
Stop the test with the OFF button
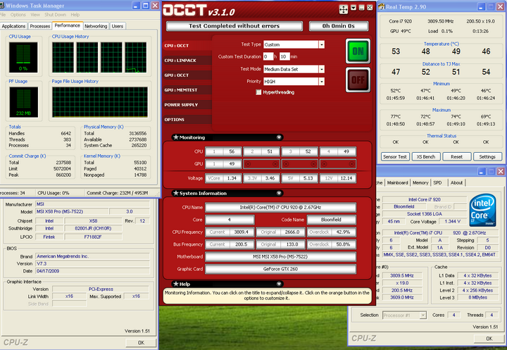(x=358, y=80)
